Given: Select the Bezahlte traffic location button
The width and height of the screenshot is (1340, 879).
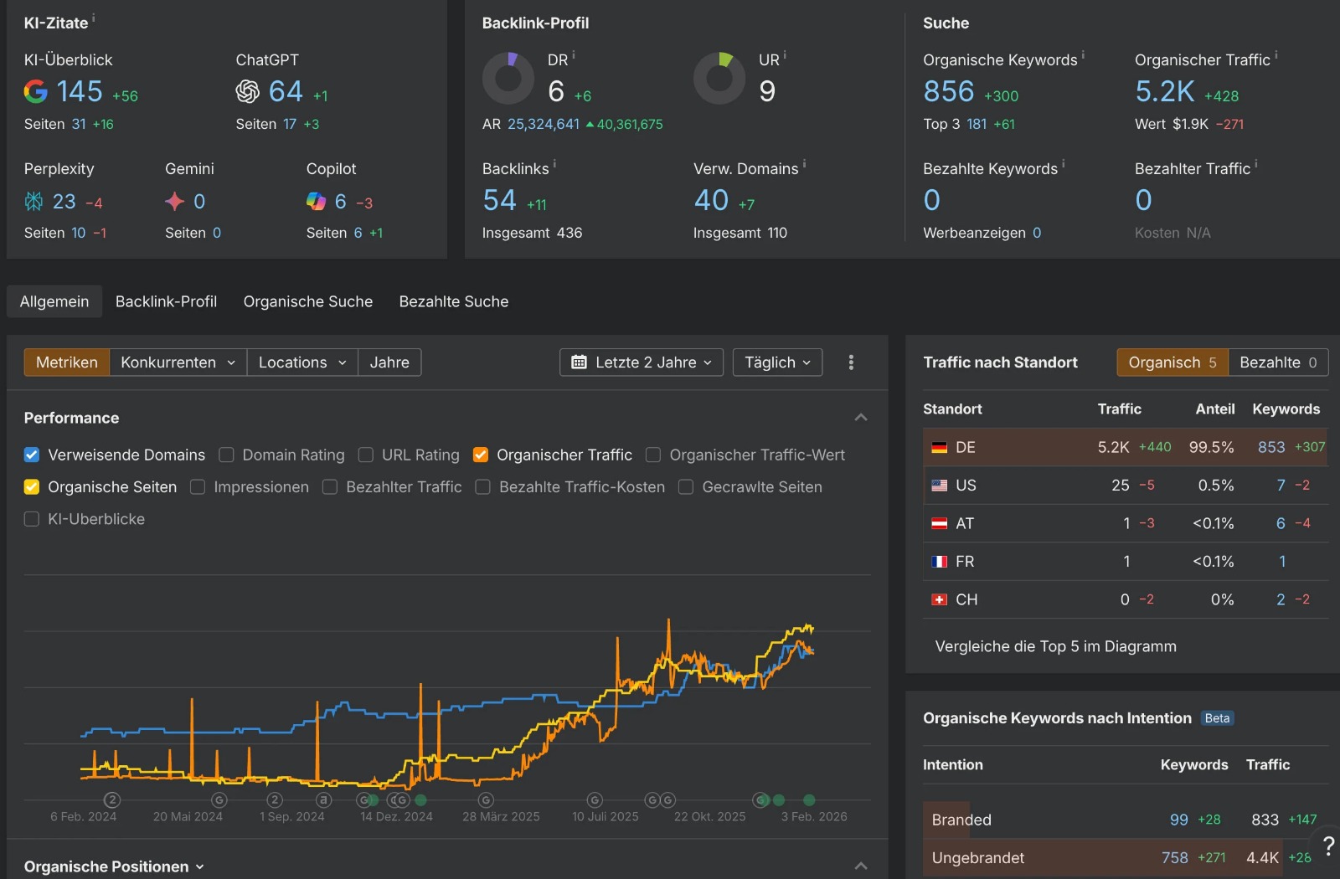Looking at the screenshot, I should point(1277,362).
